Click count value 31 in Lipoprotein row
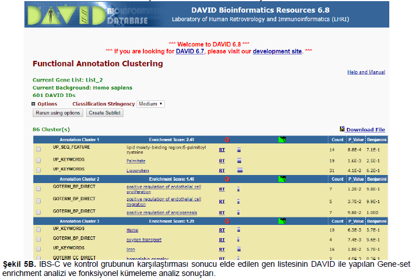Viewport: 418px width, 280px height. pos(332,170)
